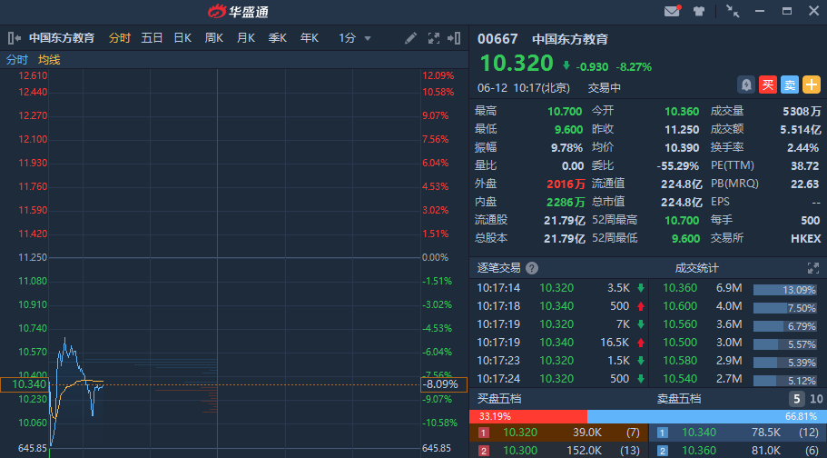This screenshot has height=458, width=827.
Task: Click the 10.600 price statistics row
Action: tap(738, 306)
